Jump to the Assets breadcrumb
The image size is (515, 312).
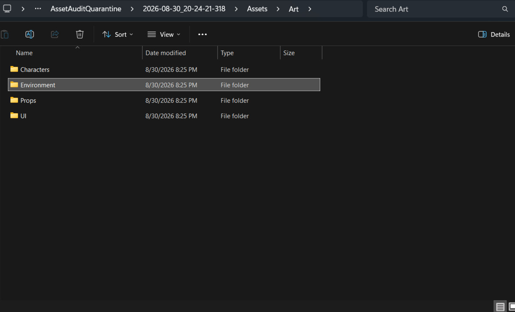click(x=257, y=9)
